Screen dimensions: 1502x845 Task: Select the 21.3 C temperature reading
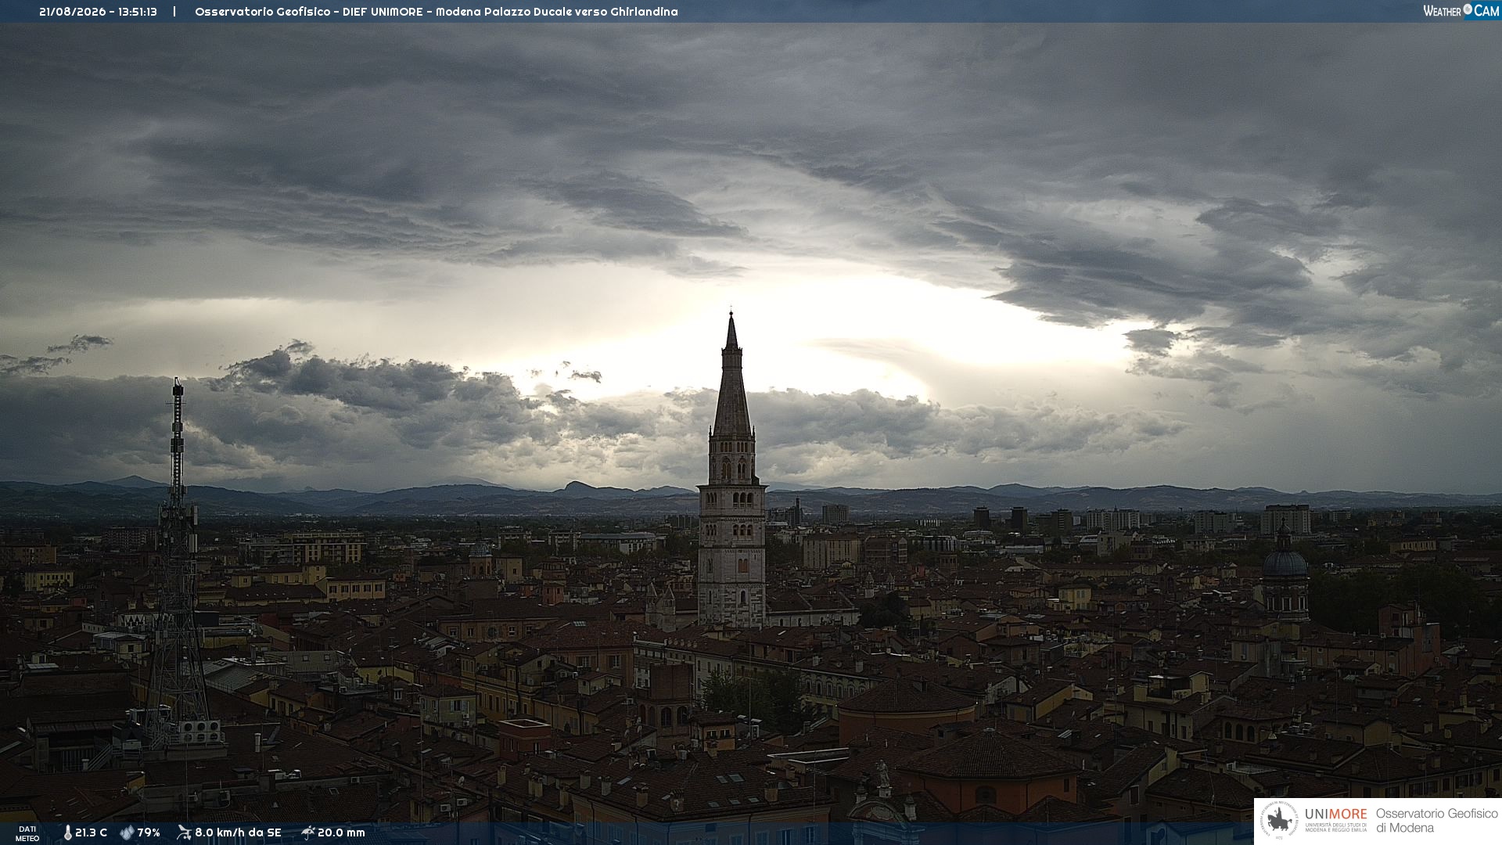(91, 832)
